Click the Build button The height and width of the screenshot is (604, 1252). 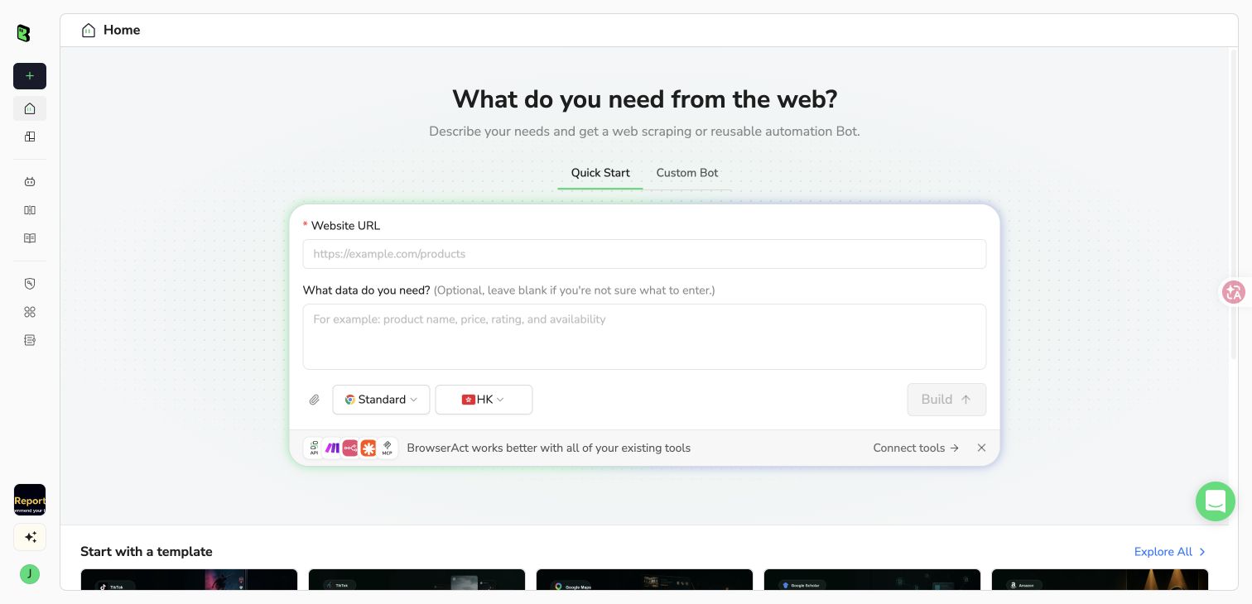(x=946, y=400)
